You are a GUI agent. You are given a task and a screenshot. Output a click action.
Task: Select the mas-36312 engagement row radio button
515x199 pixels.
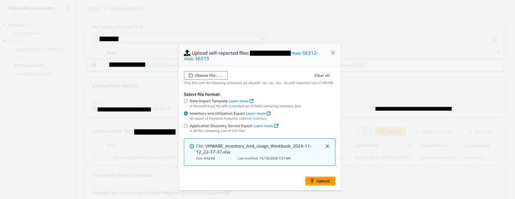pyautogui.click(x=94, y=65)
